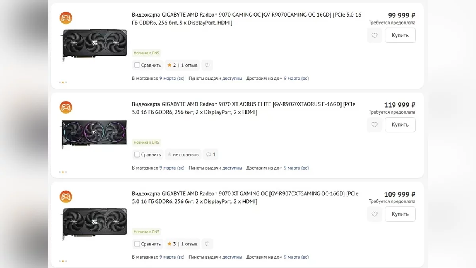The image size is (476, 268).
Task: Check Сравнить for 9070 XT GAMING OC
Action: click(x=137, y=244)
